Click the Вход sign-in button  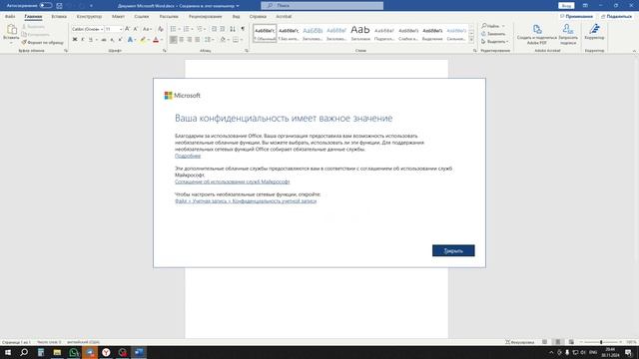click(566, 6)
